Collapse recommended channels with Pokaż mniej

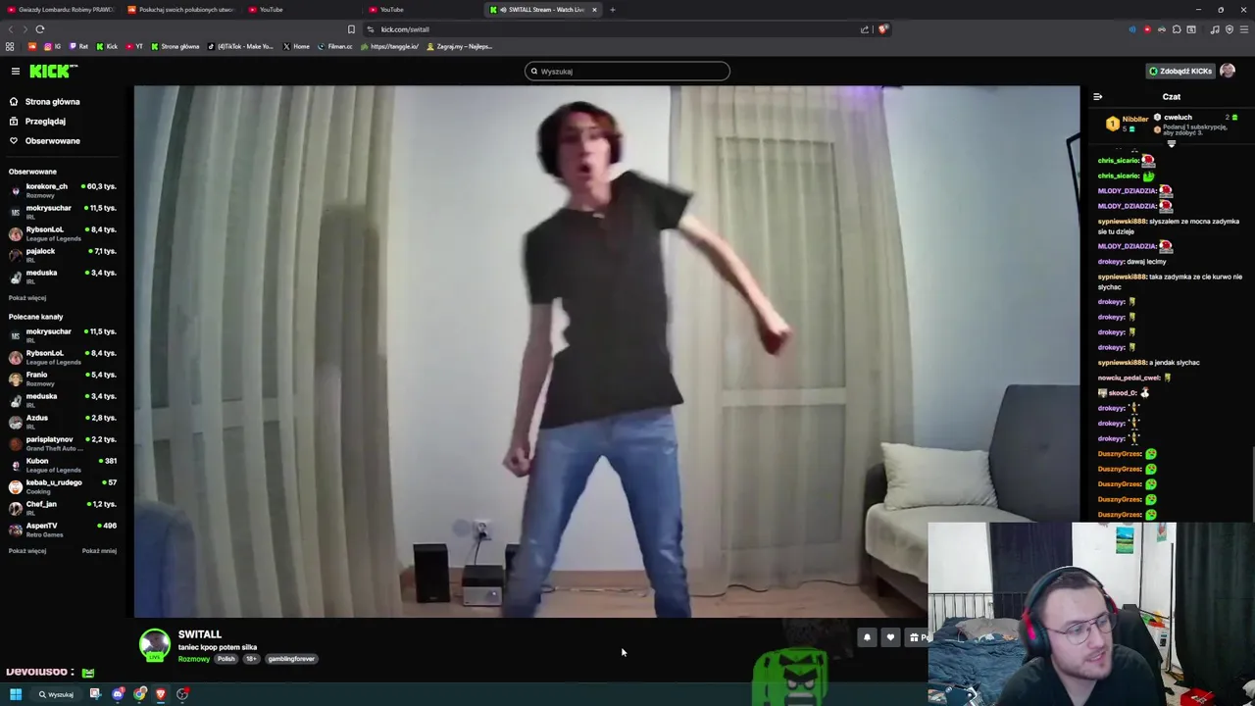pyautogui.click(x=99, y=550)
